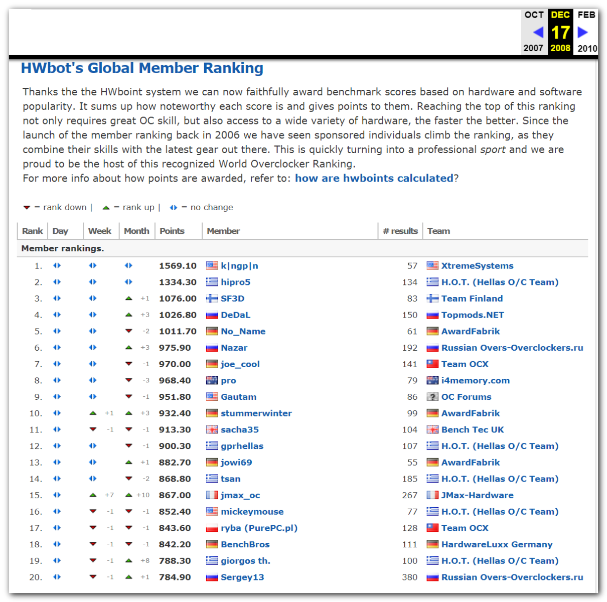Click the Polish flag beside ryba (PurePC.pl)
Image resolution: width=607 pixels, height=602 pixels.
point(212,528)
